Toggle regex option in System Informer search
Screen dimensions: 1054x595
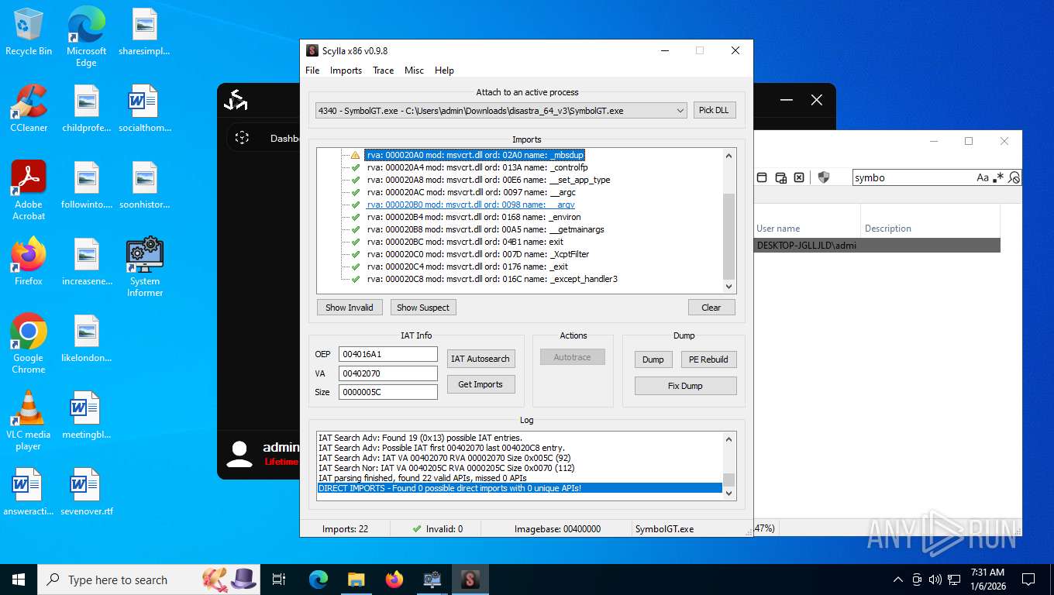[x=999, y=177]
